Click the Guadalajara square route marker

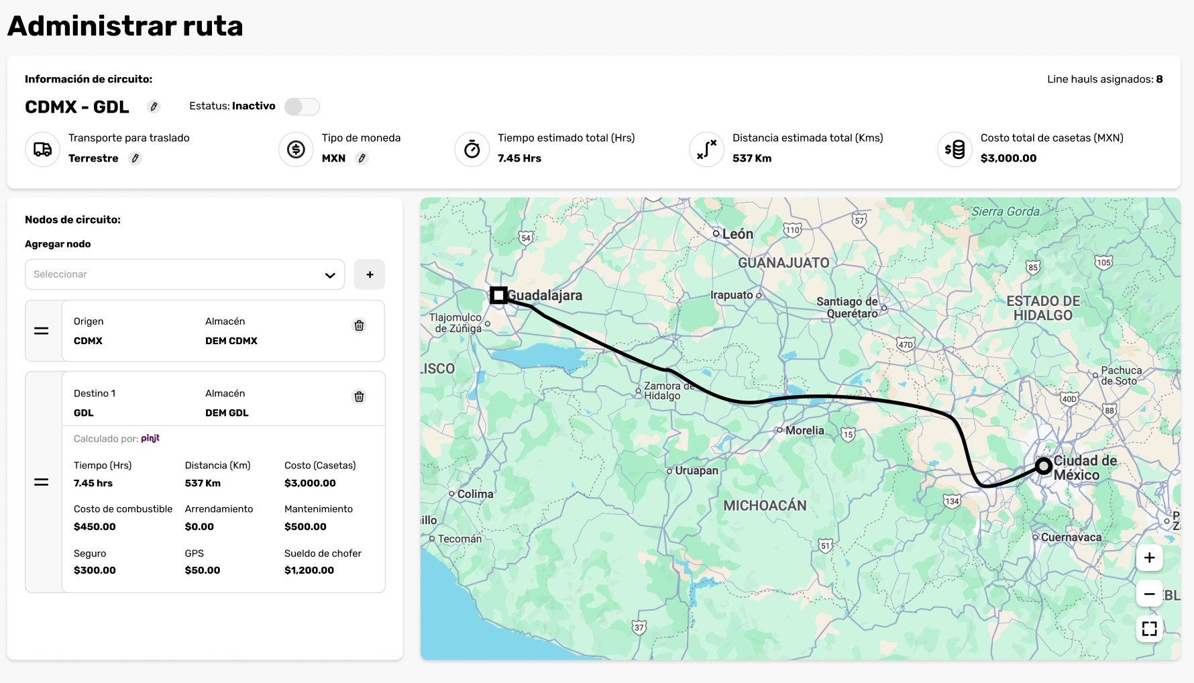pyautogui.click(x=498, y=295)
